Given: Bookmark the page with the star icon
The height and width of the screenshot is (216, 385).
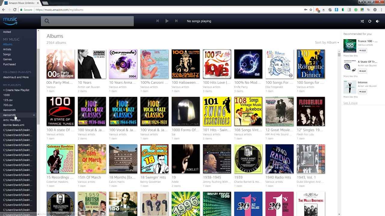Looking at the screenshot, I should (x=311, y=10).
